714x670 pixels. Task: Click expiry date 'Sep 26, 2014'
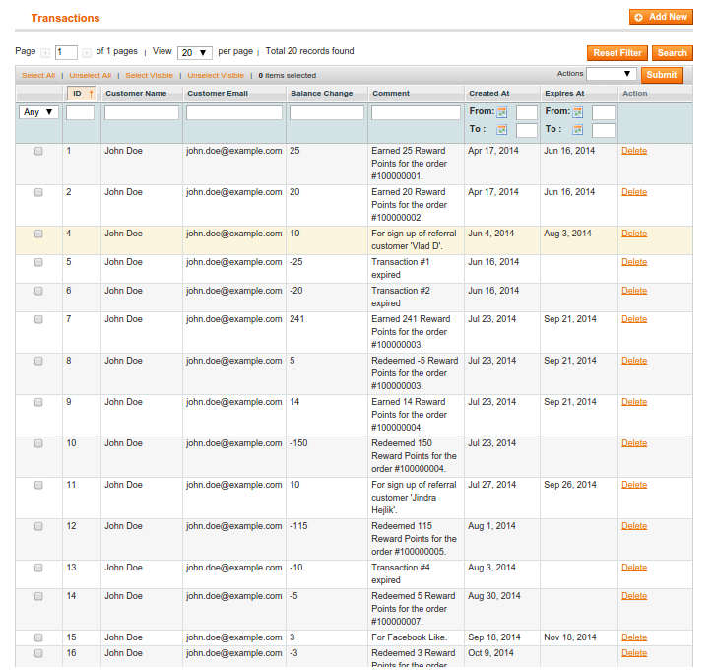point(570,485)
